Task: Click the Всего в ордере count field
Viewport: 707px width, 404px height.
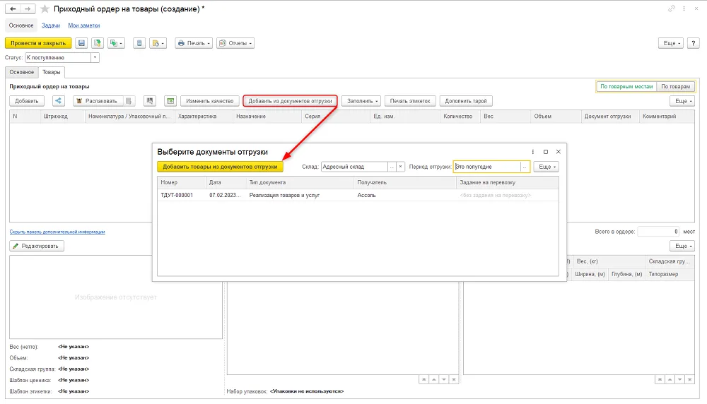Action: 658,232
